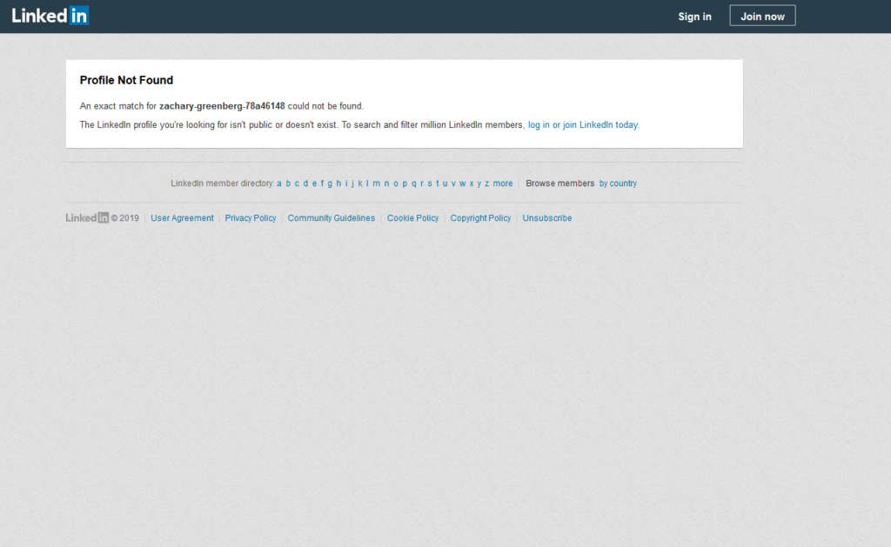Browse member directory letter x
Viewport: 891px width, 547px height.
coord(471,183)
